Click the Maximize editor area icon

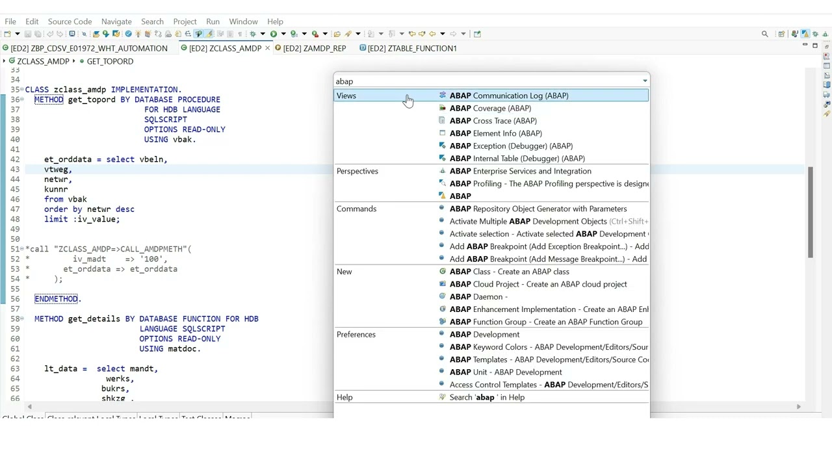(815, 45)
